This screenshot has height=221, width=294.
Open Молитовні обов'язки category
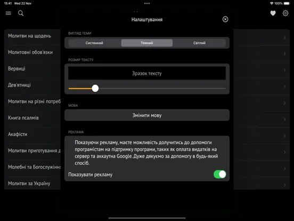click(x=32, y=53)
